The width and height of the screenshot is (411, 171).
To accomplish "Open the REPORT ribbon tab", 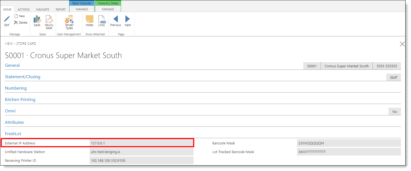I will click(61, 9).
